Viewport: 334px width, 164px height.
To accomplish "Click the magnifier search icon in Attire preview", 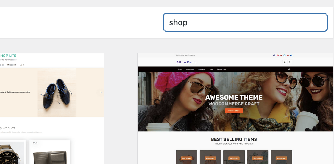I will point(289,69).
